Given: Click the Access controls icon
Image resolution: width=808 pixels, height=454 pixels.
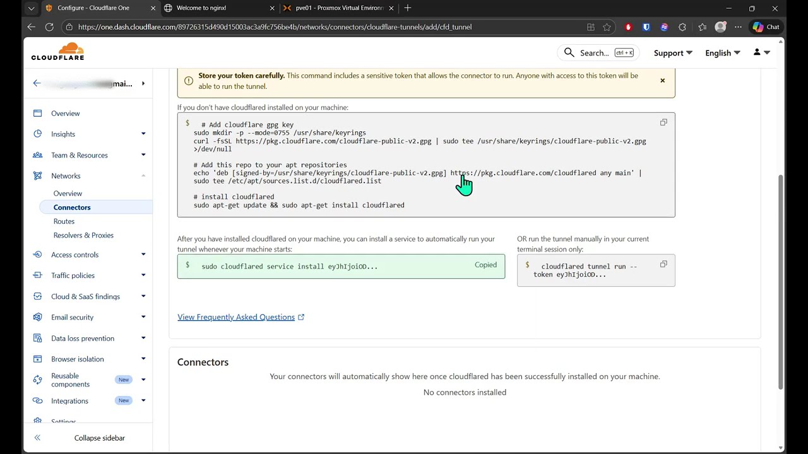Looking at the screenshot, I should click(37, 255).
